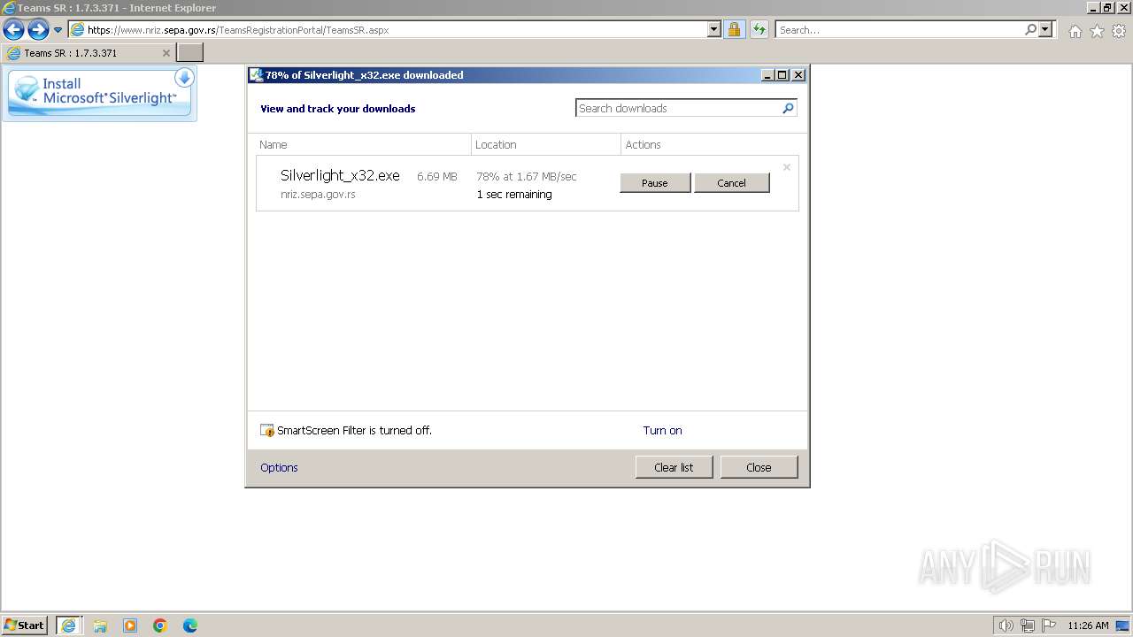Launch Microsoft Edge from taskbar

point(190,625)
